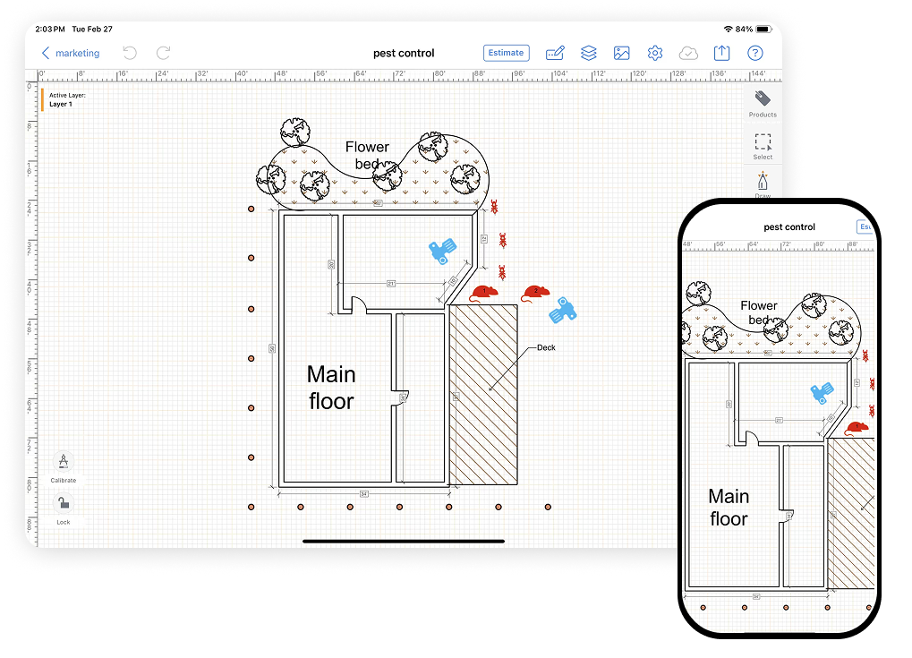Select the door swing in the upper room
The height and width of the screenshot is (658, 912).
[359, 305]
